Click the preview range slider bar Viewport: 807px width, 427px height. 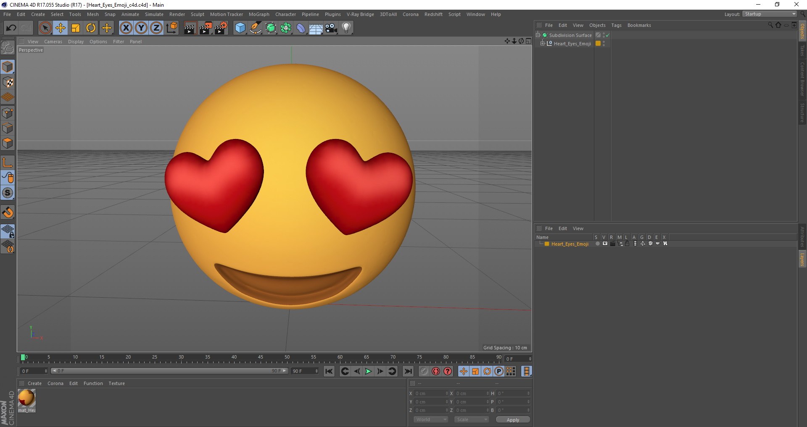coord(169,371)
